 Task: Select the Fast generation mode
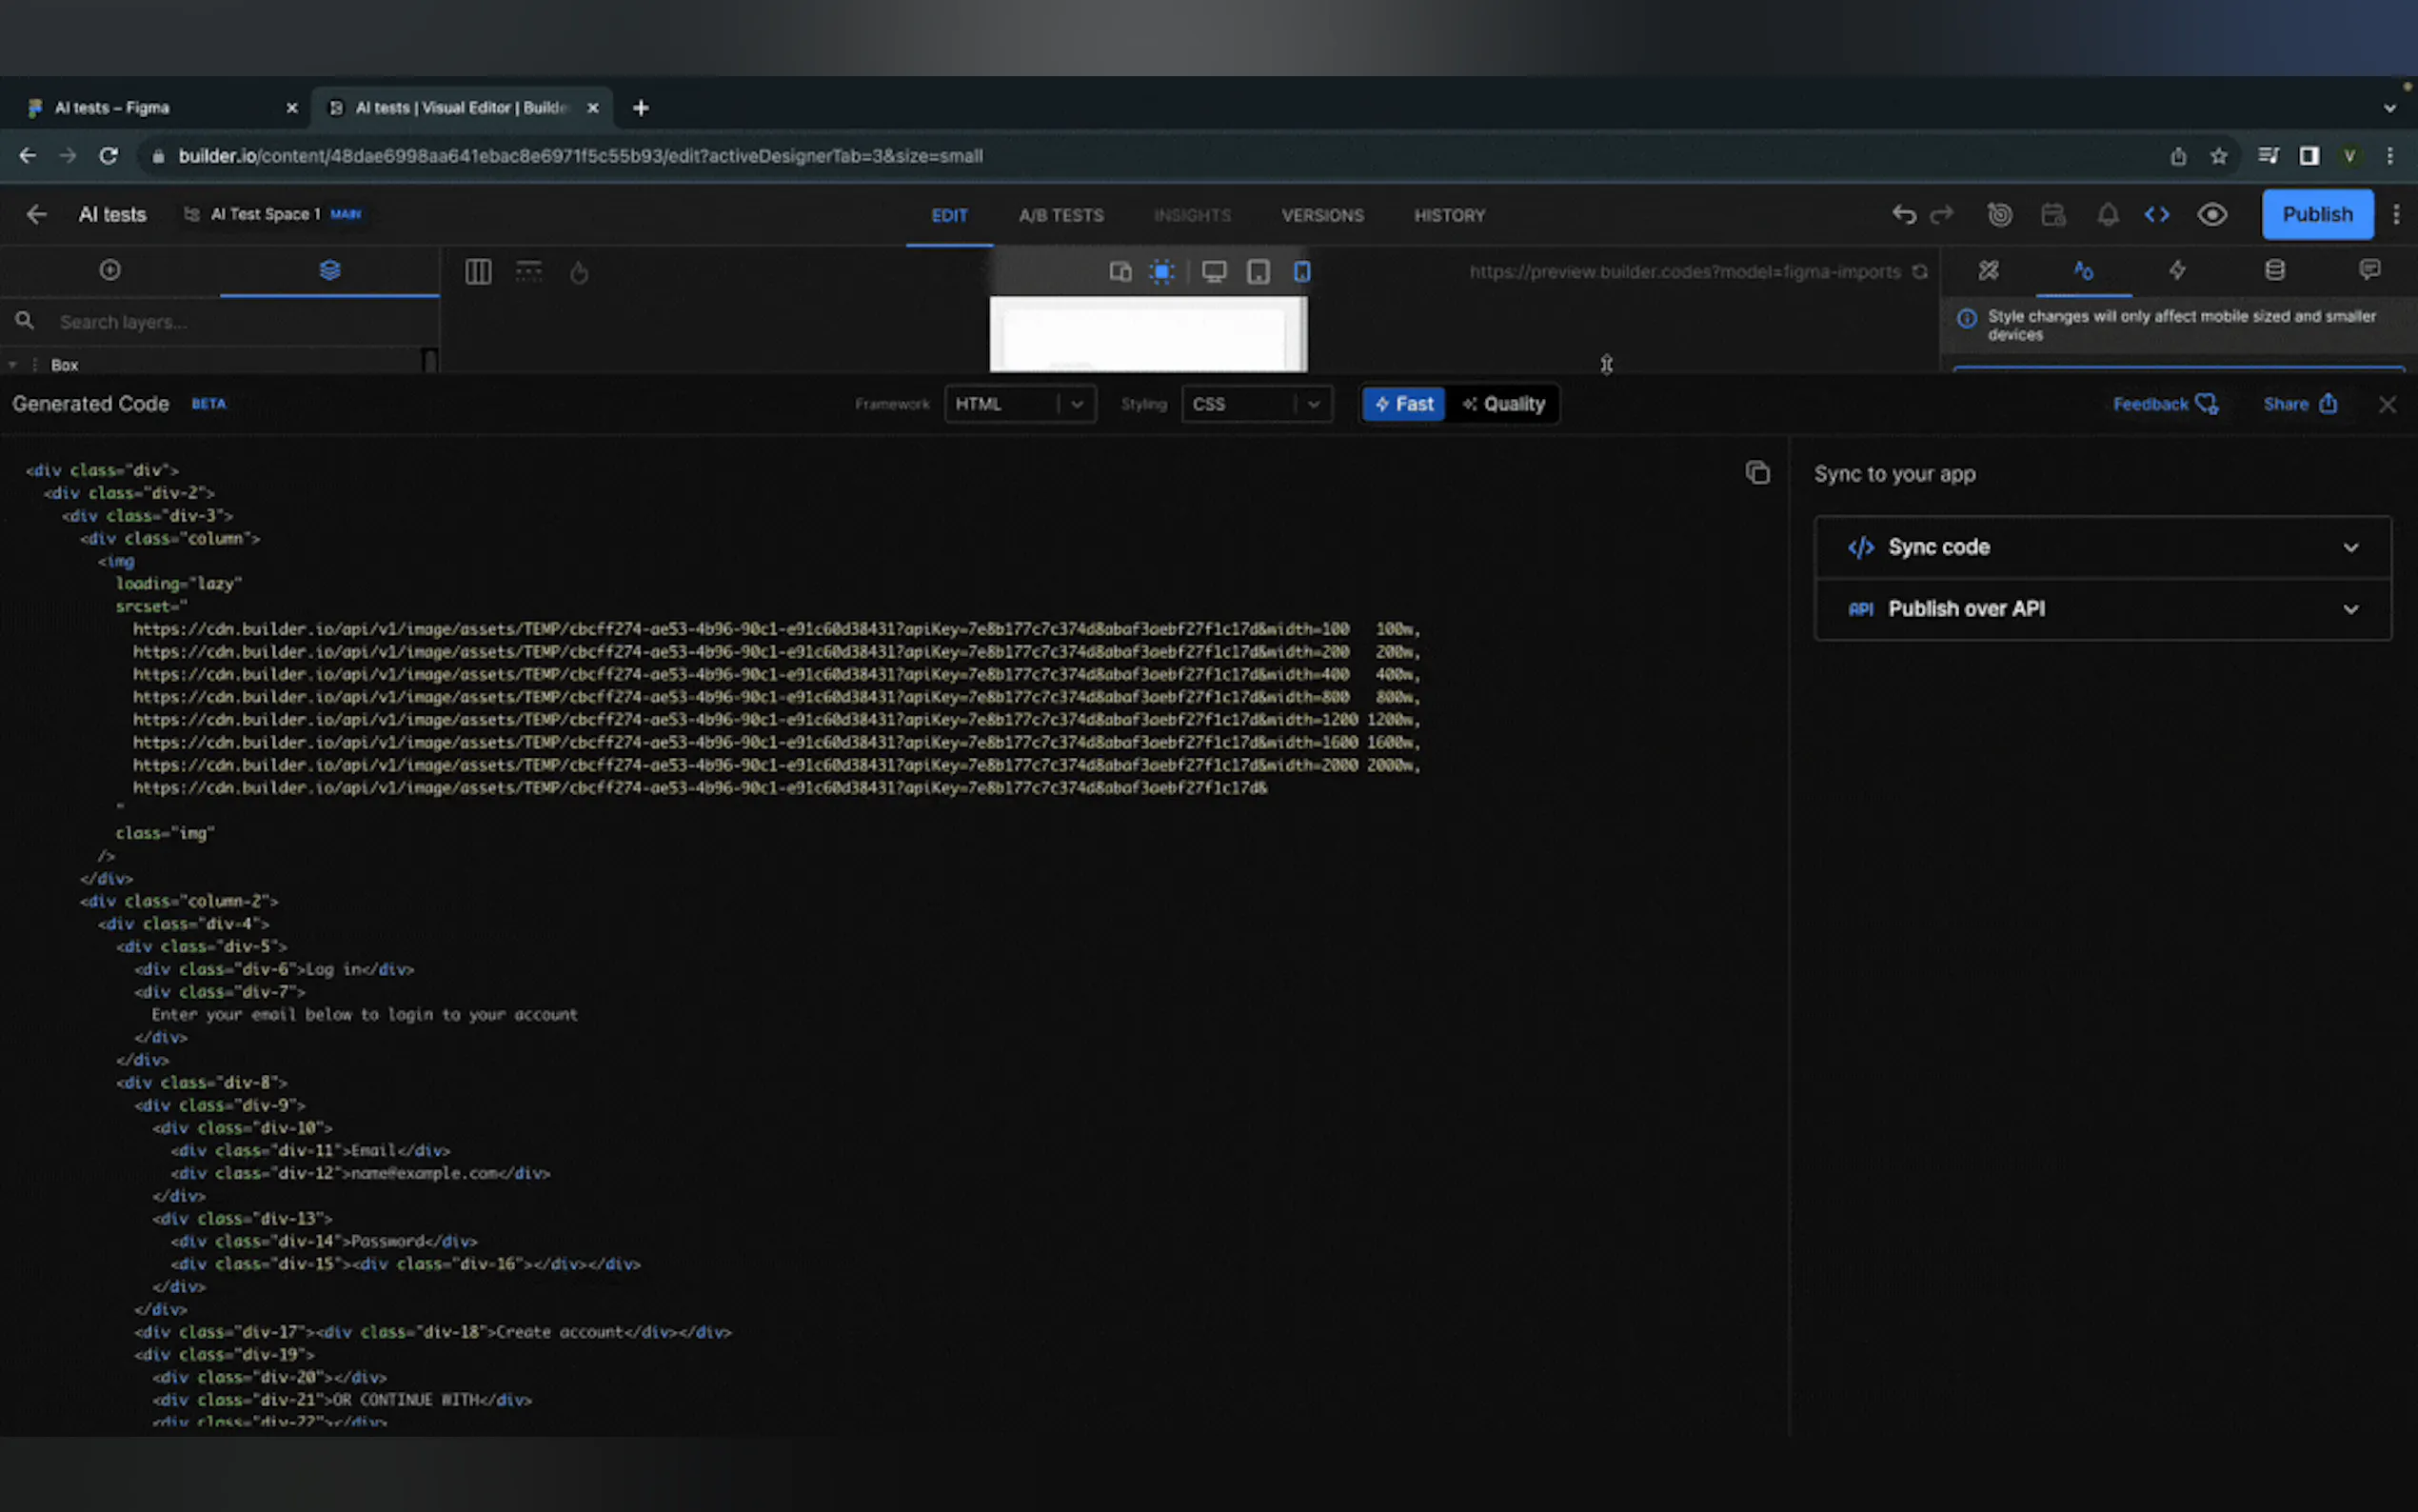click(x=1403, y=404)
